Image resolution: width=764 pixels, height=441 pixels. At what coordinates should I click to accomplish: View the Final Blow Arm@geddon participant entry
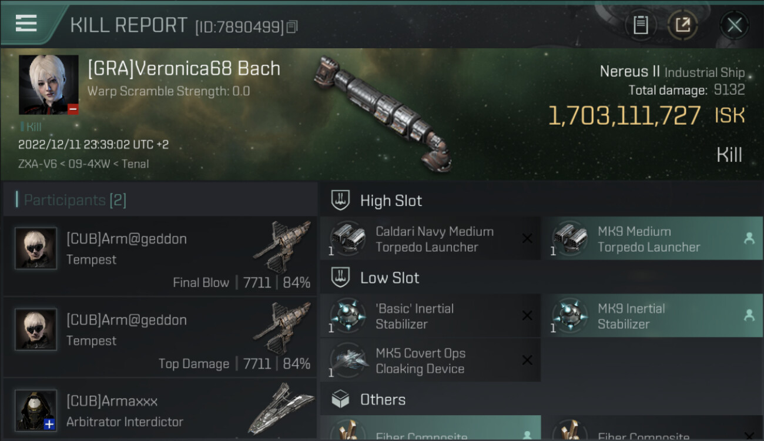click(x=159, y=256)
